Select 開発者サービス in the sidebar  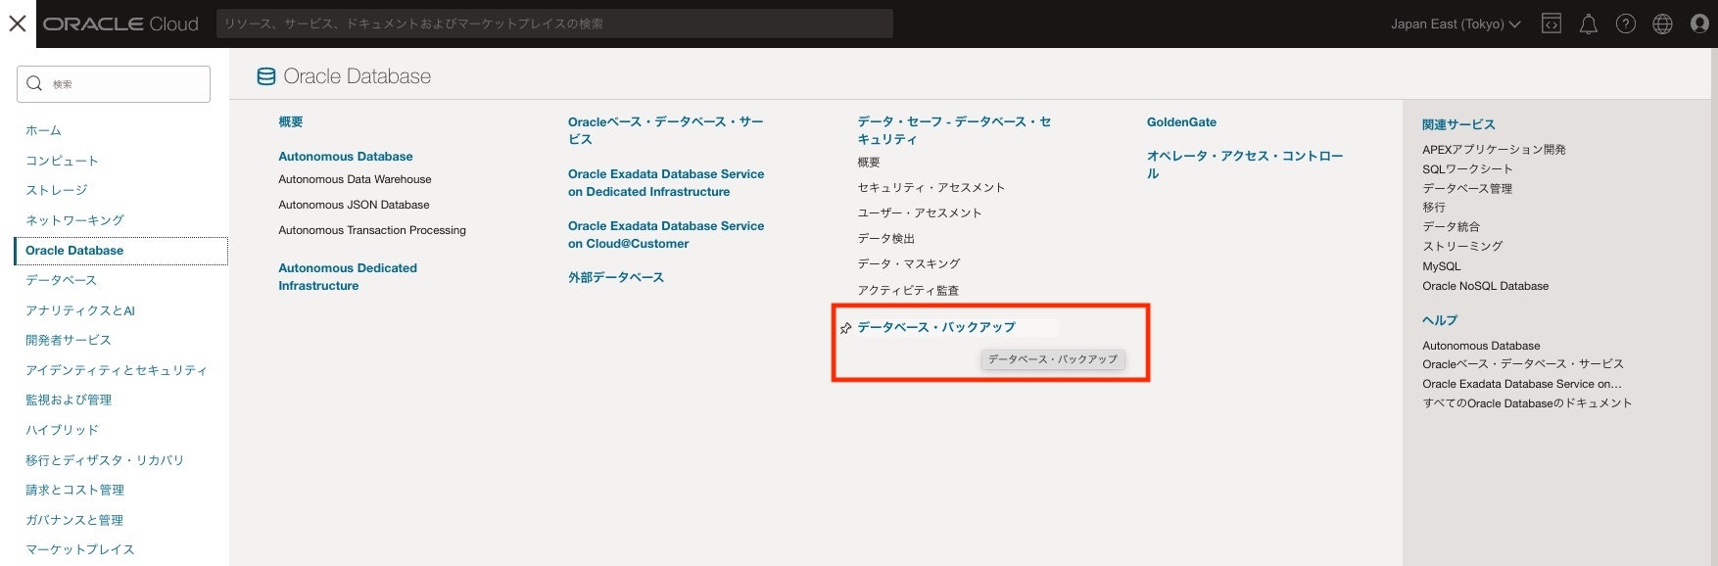[x=69, y=340]
